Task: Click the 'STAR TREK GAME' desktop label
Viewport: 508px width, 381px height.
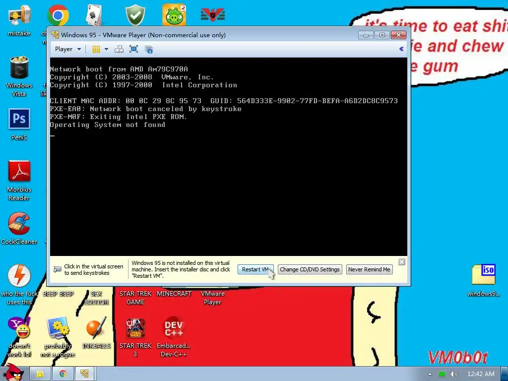Action: pyautogui.click(x=135, y=298)
